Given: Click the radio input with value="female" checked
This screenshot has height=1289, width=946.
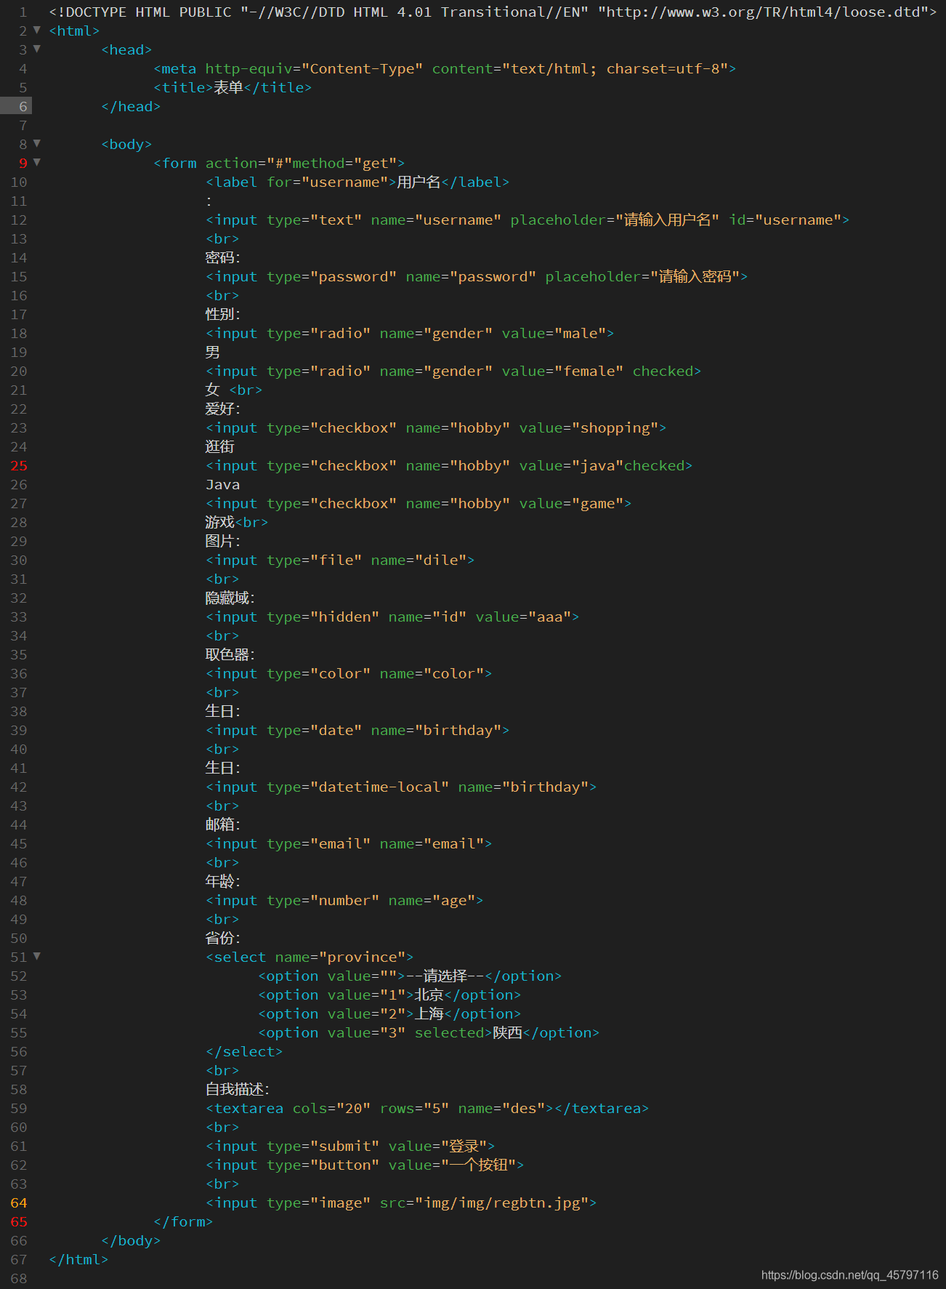Looking at the screenshot, I should (453, 371).
